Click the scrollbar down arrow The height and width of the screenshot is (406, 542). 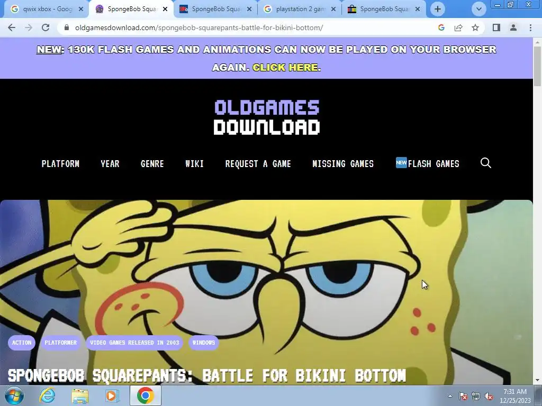[538, 380]
